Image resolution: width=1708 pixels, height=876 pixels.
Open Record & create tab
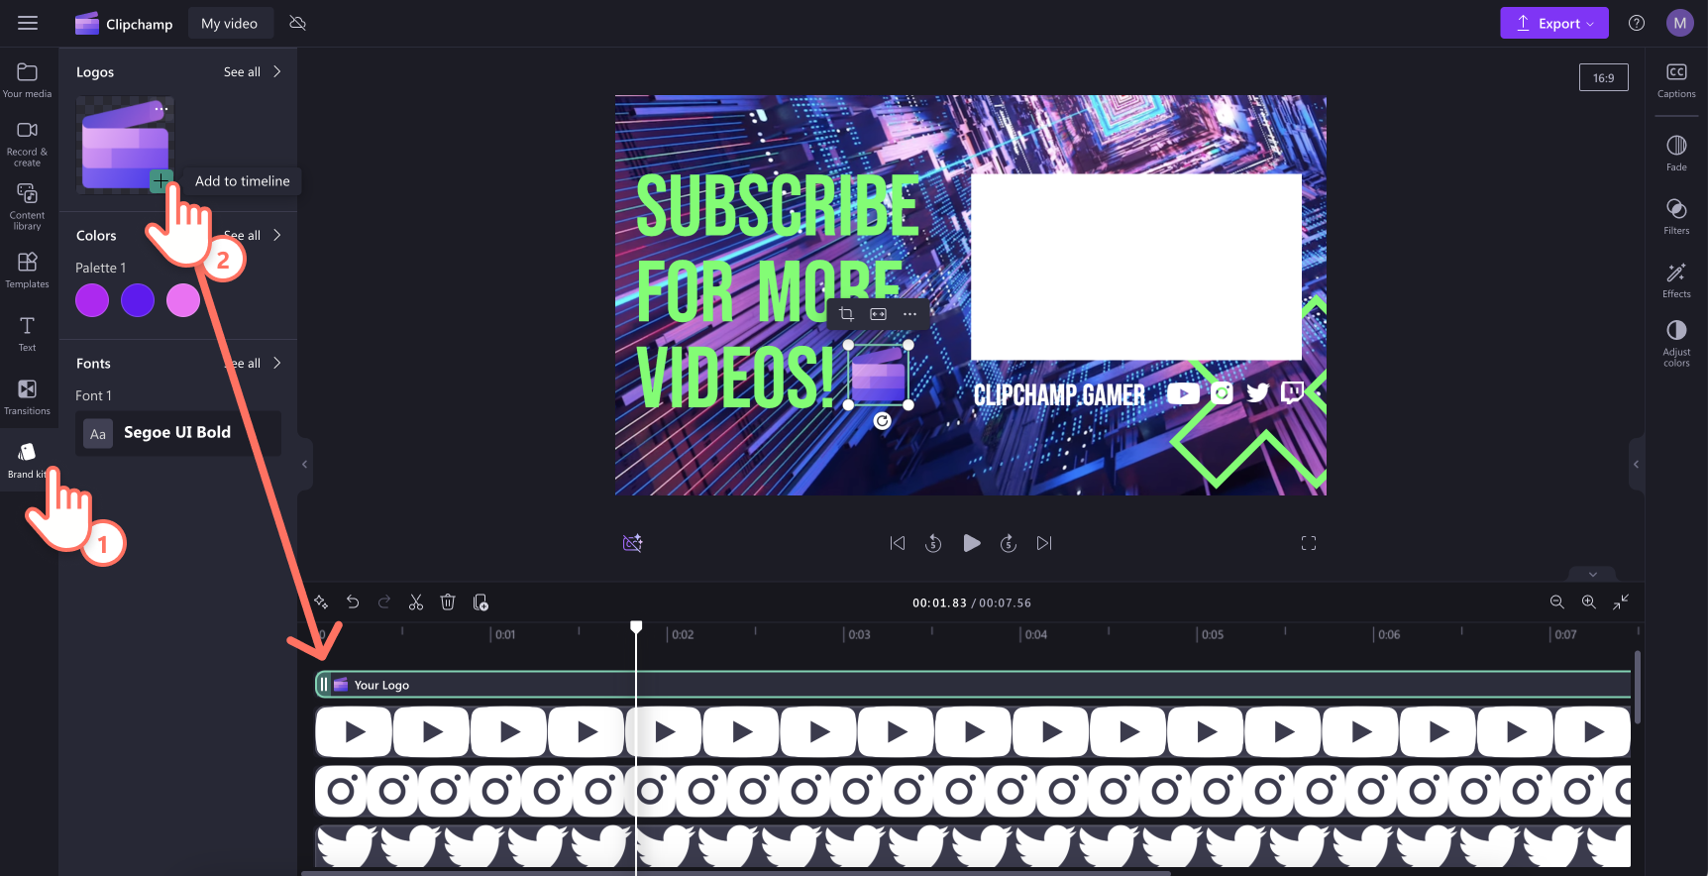pos(28,144)
